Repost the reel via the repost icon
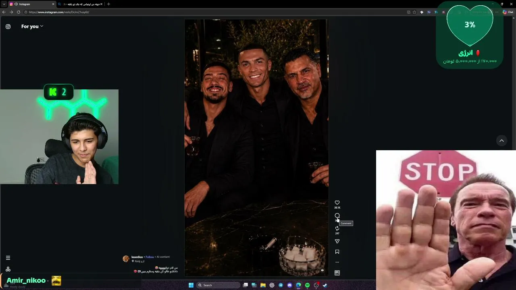The image size is (516, 290). point(337,228)
